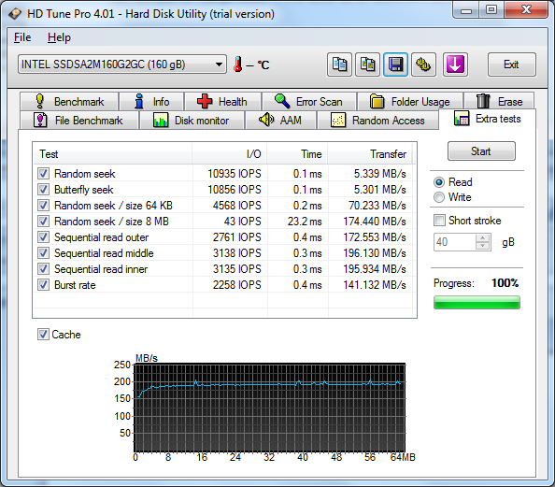555x487 pixels.
Task: Uncheck the Random seek test checkbox
Action: (x=43, y=174)
